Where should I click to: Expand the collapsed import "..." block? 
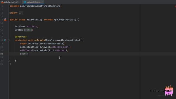[21, 13]
